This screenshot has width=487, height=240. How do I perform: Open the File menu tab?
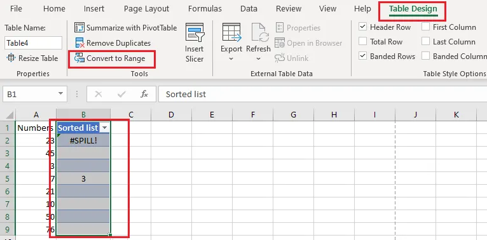[16, 8]
